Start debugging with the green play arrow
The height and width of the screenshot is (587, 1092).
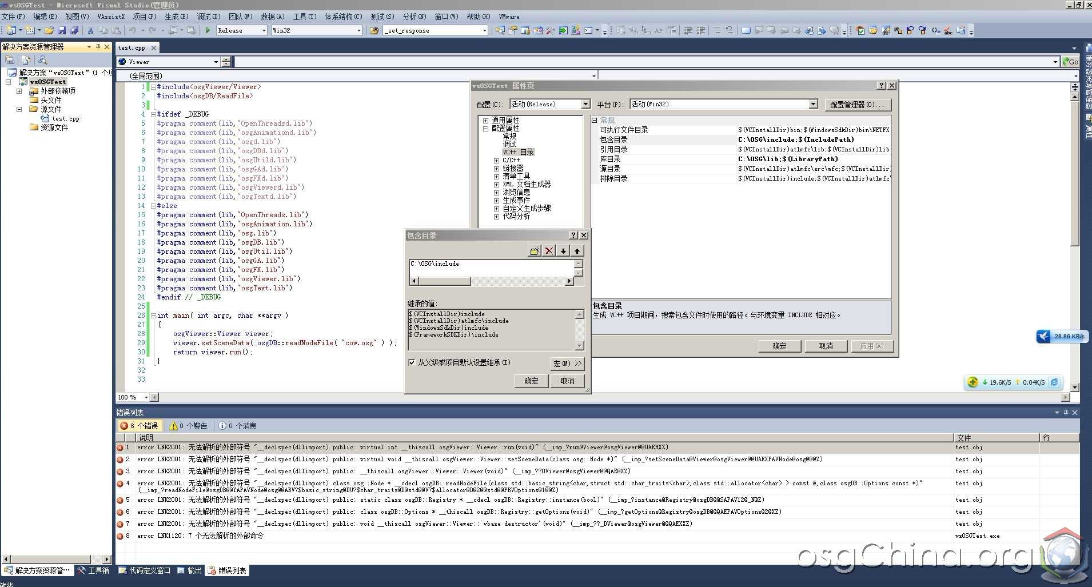(x=208, y=30)
